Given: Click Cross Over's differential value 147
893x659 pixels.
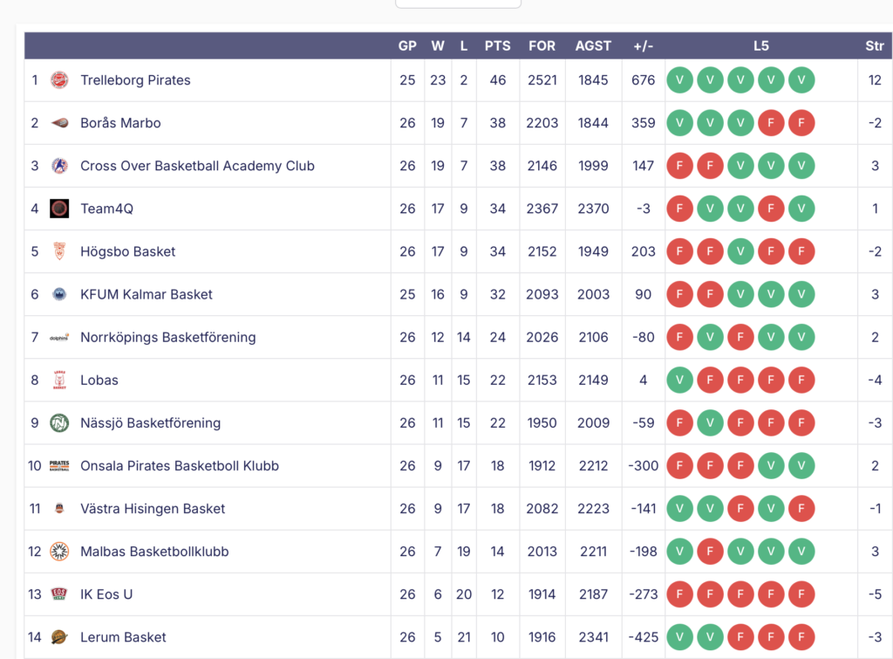Looking at the screenshot, I should [x=644, y=166].
